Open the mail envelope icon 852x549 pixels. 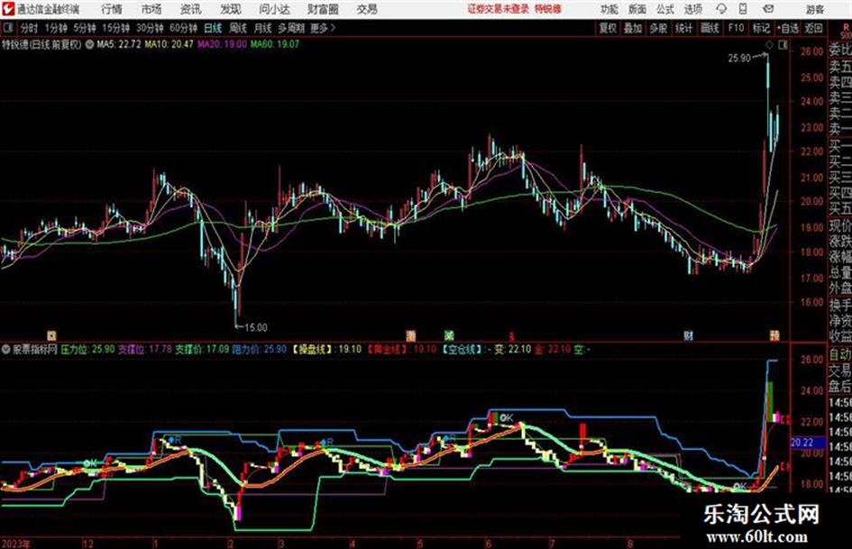tap(768, 9)
